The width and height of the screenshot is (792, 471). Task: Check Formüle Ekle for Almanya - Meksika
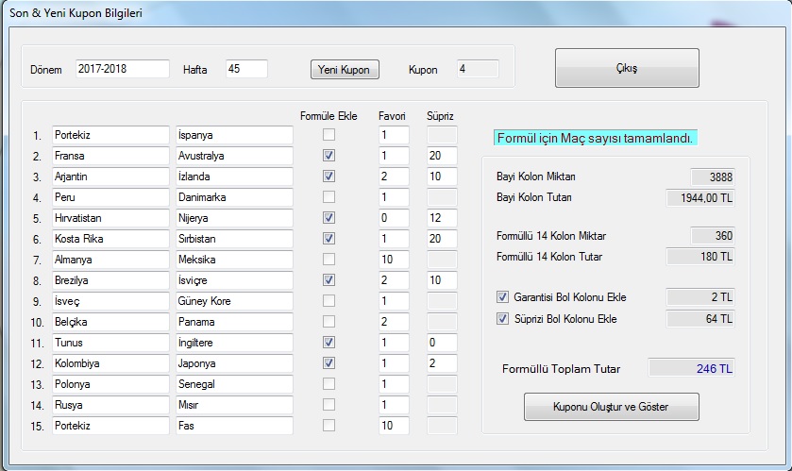(x=329, y=259)
